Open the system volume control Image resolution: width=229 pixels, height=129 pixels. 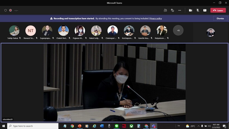[x=209, y=126]
